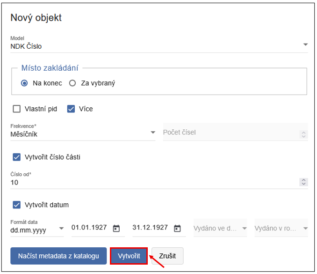Toggle the Vytvořit datum checkbox
This screenshot has height=274, width=317.
click(x=17, y=205)
